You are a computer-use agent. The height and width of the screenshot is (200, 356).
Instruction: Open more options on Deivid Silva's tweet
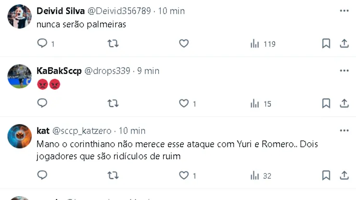[344, 11]
